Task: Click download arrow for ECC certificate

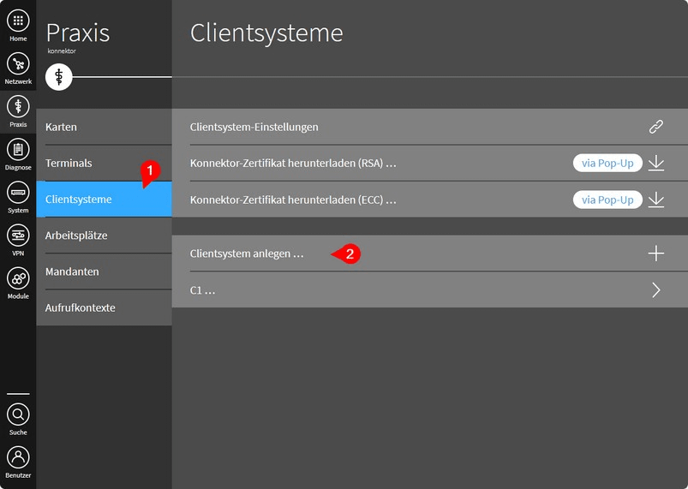Action: coord(655,200)
